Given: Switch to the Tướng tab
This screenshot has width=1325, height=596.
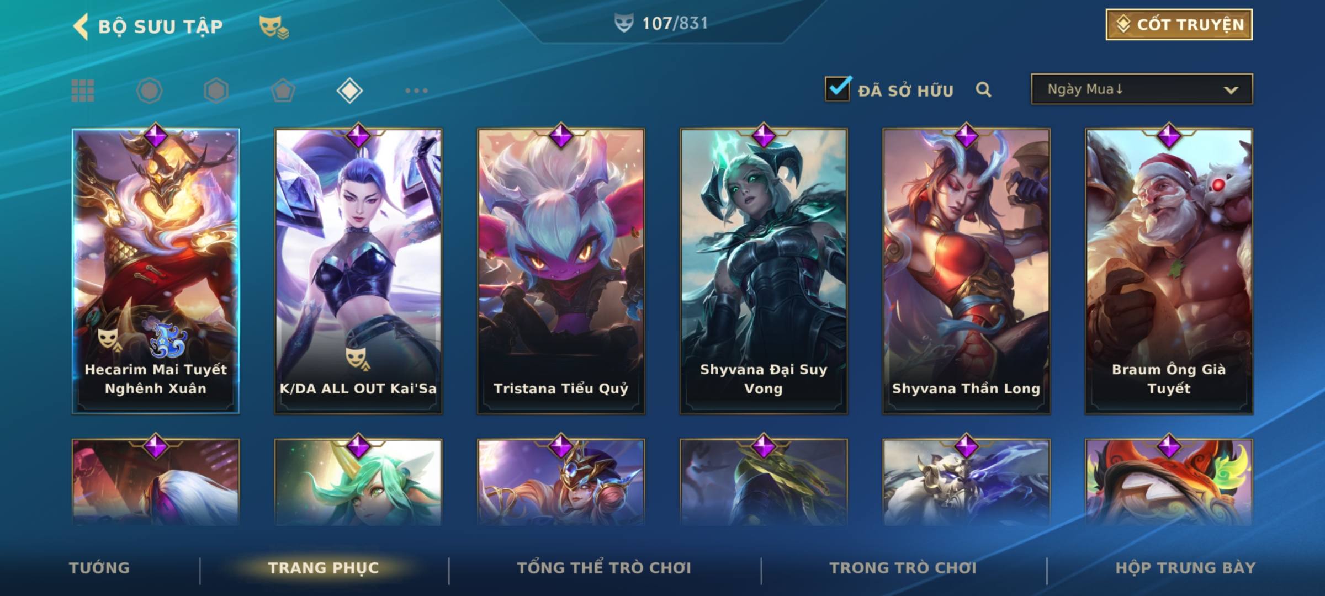Looking at the screenshot, I should point(99,568).
